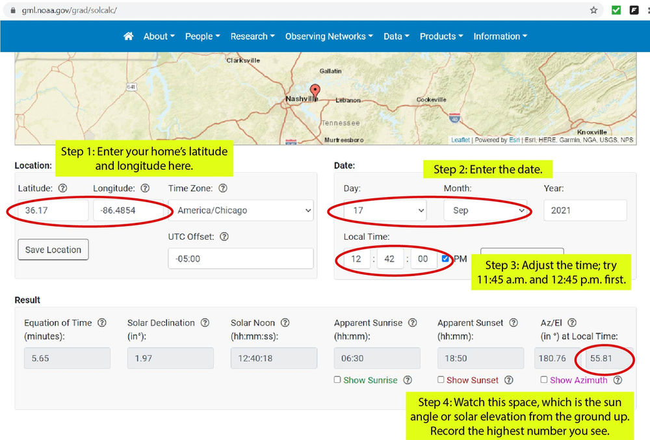Click the Save Location button

(53, 250)
